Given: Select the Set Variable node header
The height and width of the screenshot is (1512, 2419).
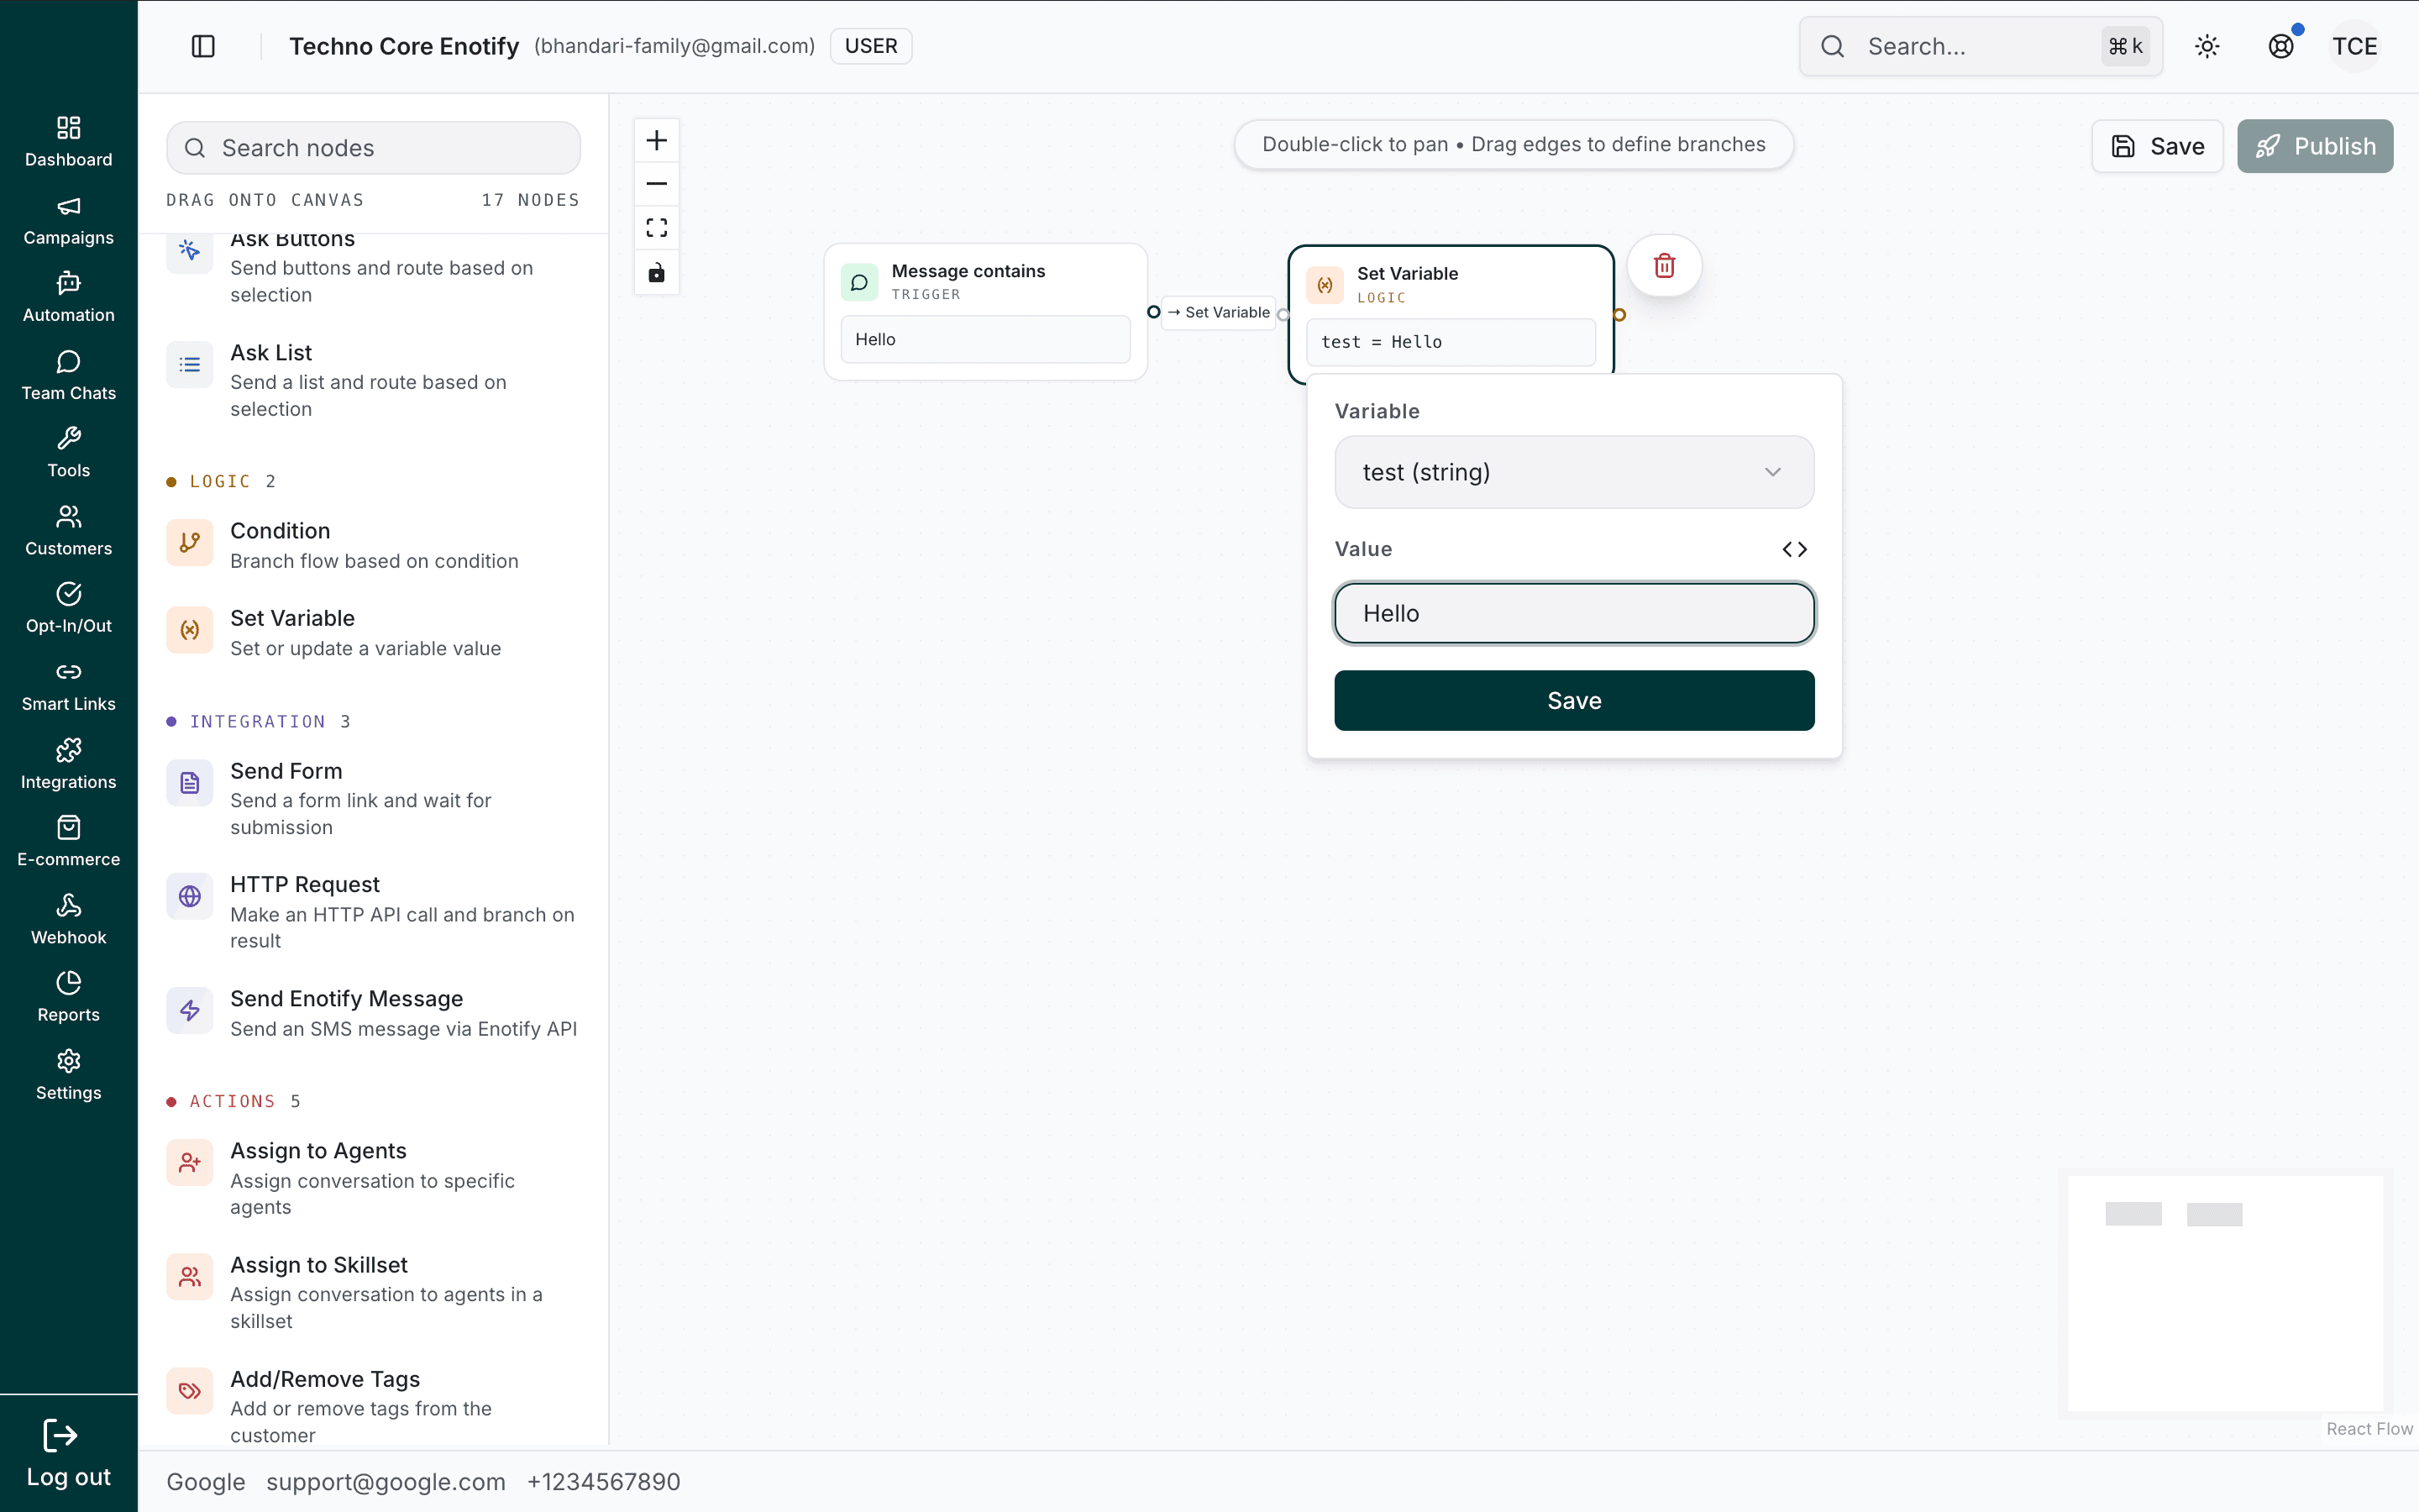Looking at the screenshot, I should pos(1451,284).
